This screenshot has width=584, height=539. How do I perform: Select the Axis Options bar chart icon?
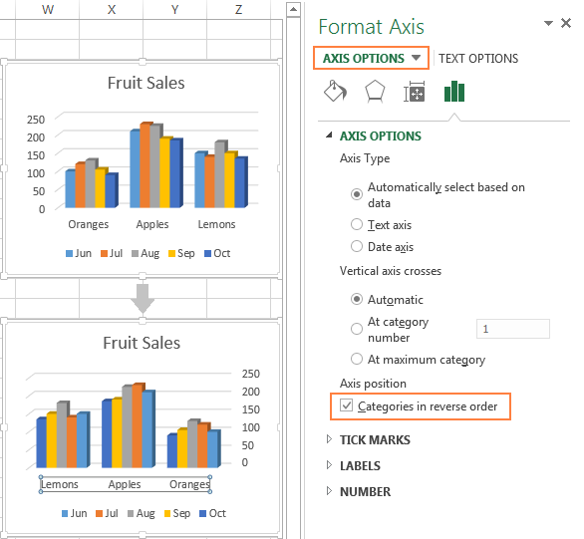coord(454,92)
